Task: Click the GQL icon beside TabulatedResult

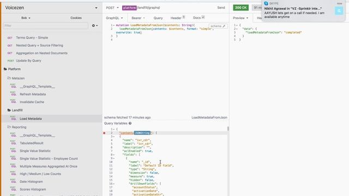Action: 13,143
